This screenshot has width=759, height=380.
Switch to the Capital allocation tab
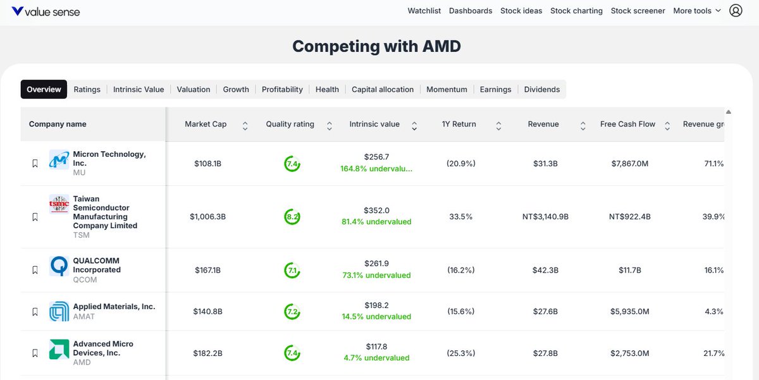click(x=383, y=89)
